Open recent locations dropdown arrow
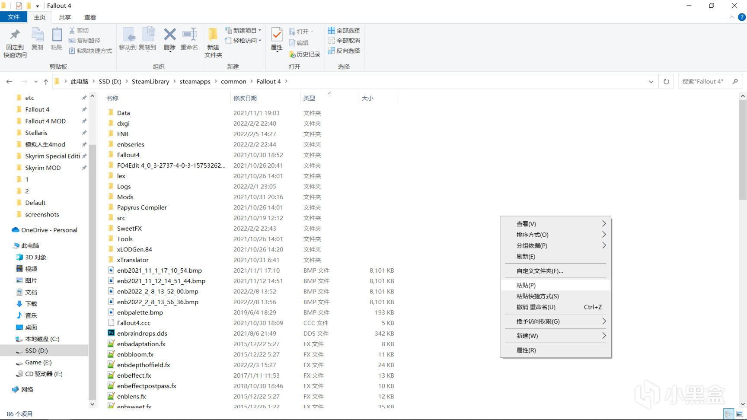 [x=36, y=82]
